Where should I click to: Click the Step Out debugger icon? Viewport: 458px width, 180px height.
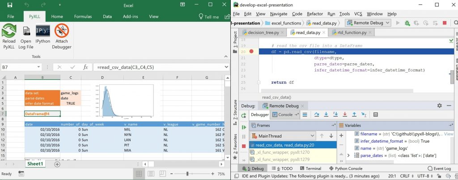pos(354,115)
